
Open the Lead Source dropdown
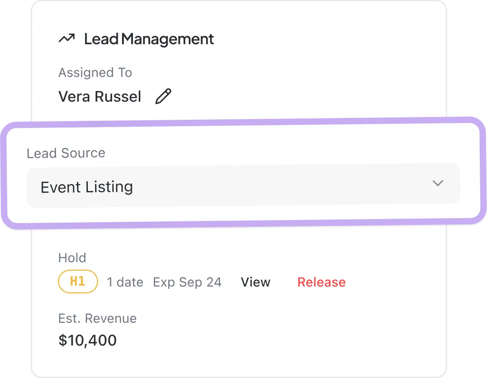[x=243, y=185]
